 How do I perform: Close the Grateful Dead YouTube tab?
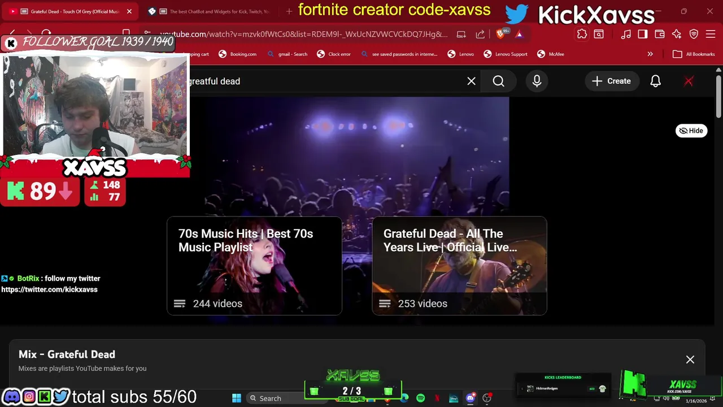tap(129, 11)
